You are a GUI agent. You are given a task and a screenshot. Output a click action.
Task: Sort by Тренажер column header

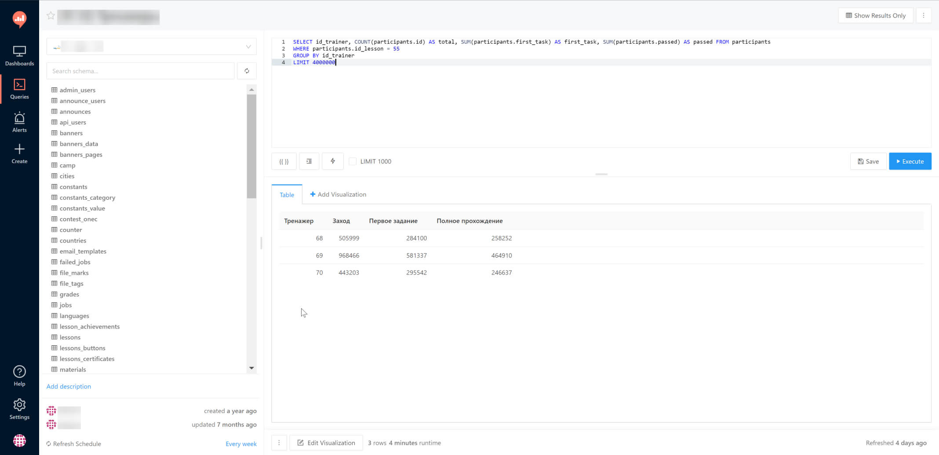tap(298, 220)
